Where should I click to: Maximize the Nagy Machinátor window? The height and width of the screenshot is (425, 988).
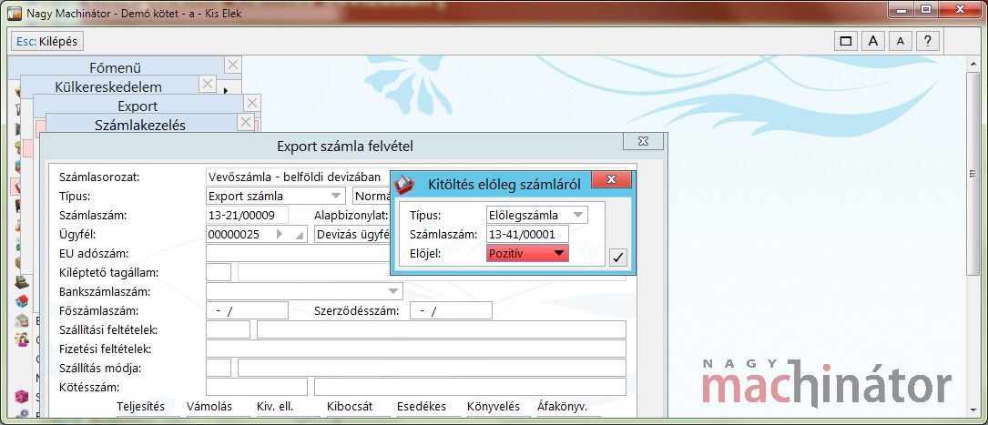coord(926,9)
